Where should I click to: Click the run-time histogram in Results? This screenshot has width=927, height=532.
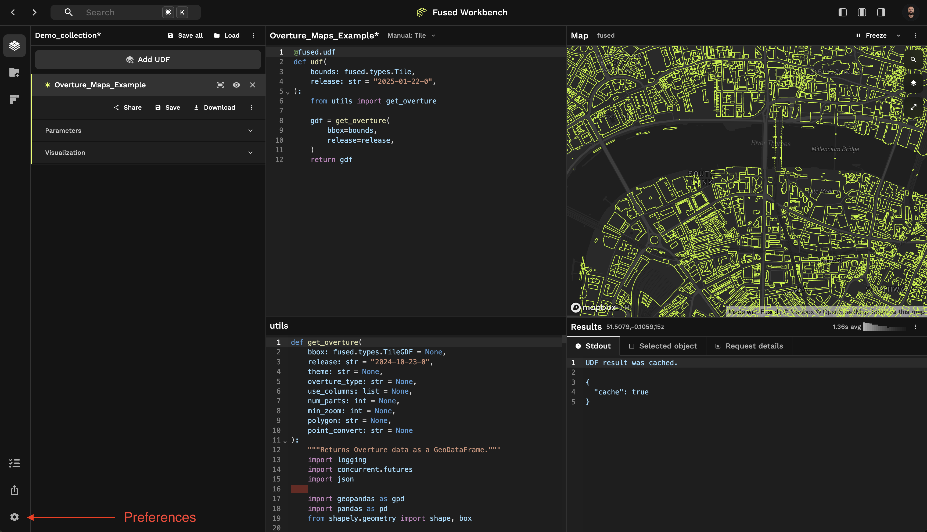click(x=884, y=327)
